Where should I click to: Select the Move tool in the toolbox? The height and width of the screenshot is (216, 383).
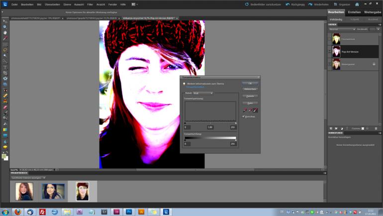click(5, 21)
